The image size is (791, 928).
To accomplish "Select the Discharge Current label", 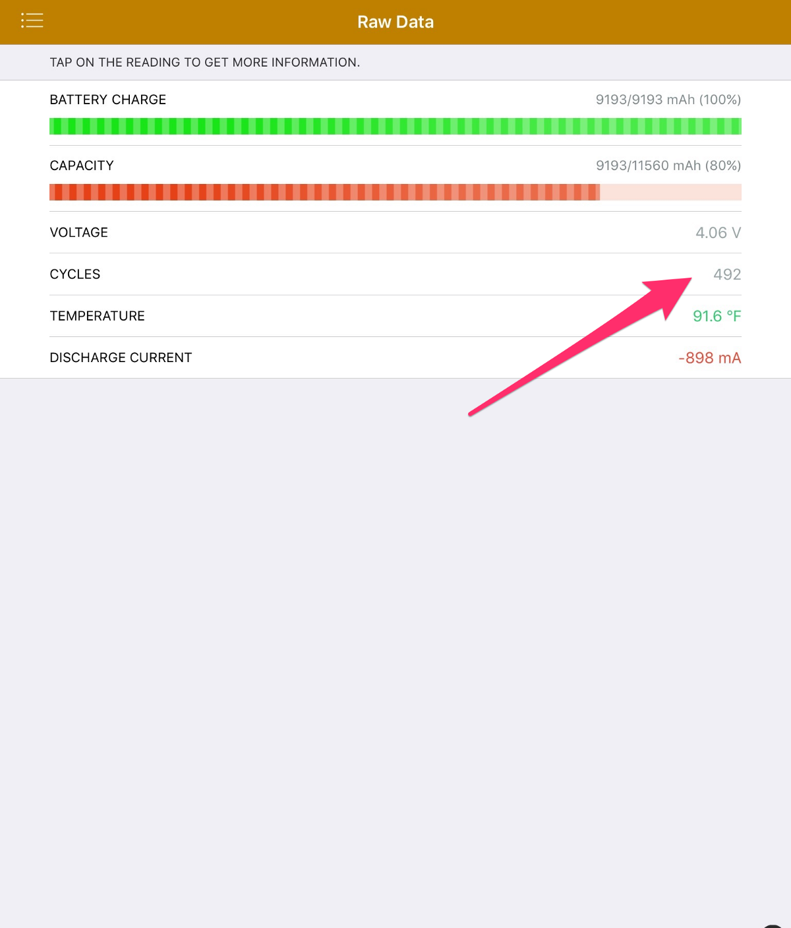I will [121, 357].
